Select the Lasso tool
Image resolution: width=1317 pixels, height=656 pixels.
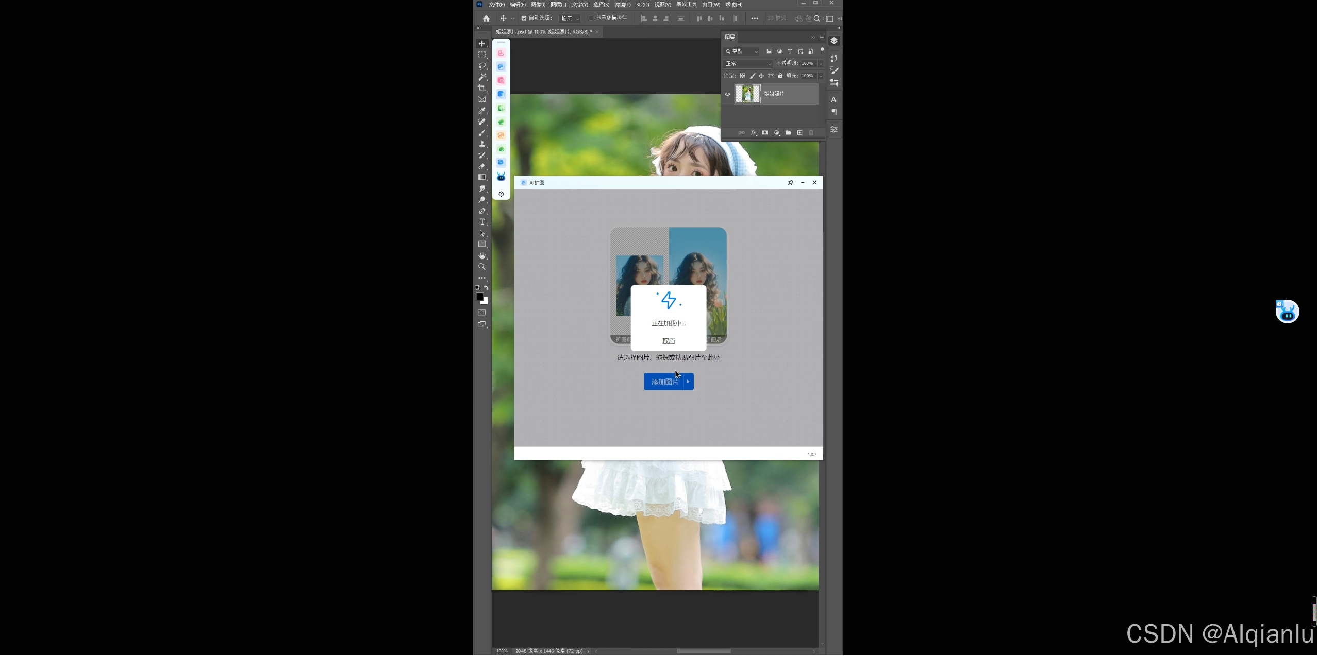click(482, 66)
